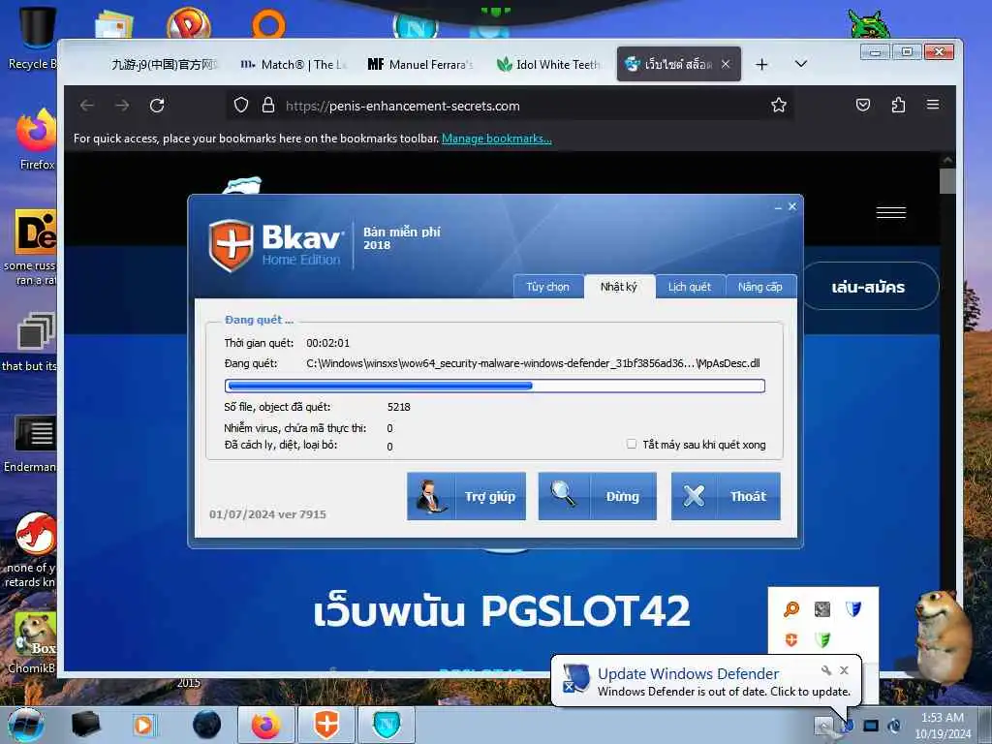Click the padlock site security icon

click(268, 105)
